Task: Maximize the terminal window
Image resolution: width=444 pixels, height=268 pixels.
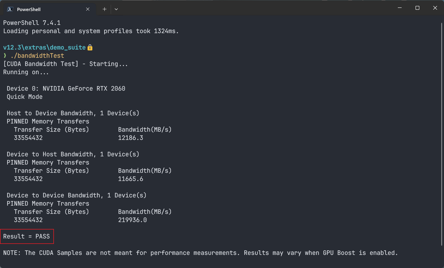Action: point(417,8)
